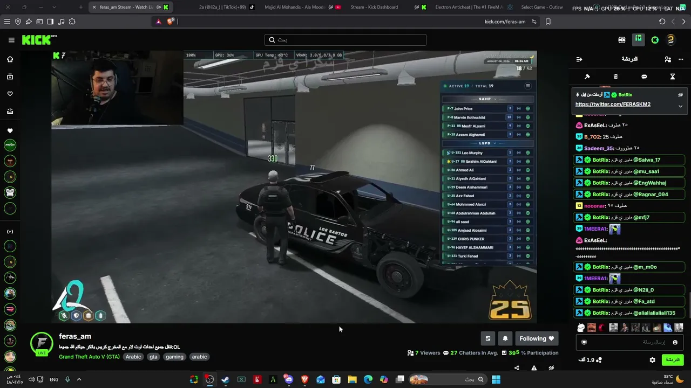The width and height of the screenshot is (691, 388).
Task: Open feras_am channel avatar
Action: (x=42, y=343)
